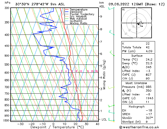This screenshot has height=129, width=167.
Task: Click the surface CIN value 90
Action: tap(148, 79)
